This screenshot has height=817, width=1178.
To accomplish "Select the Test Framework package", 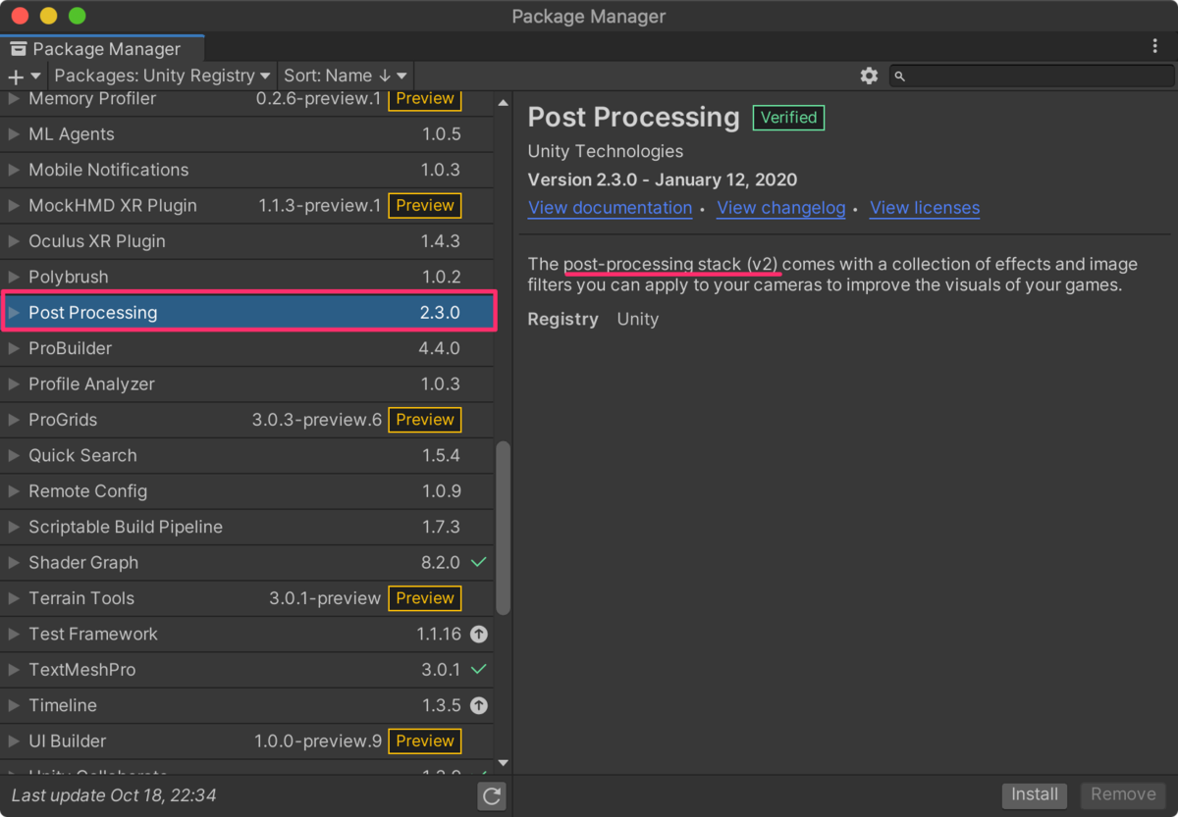I will (246, 635).
